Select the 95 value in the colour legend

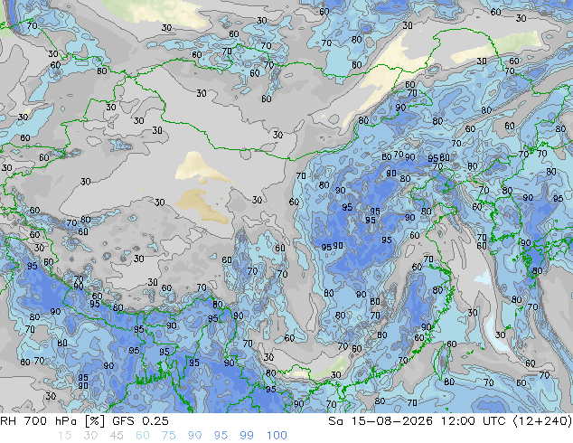click(x=221, y=436)
